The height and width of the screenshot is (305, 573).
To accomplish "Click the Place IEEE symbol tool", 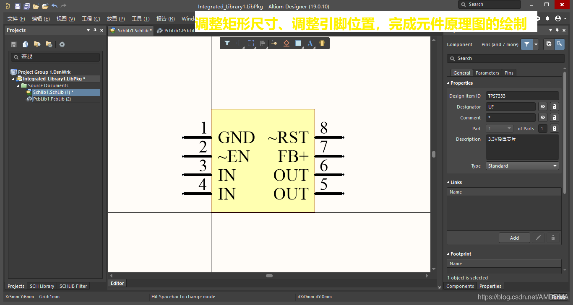I will coord(286,43).
